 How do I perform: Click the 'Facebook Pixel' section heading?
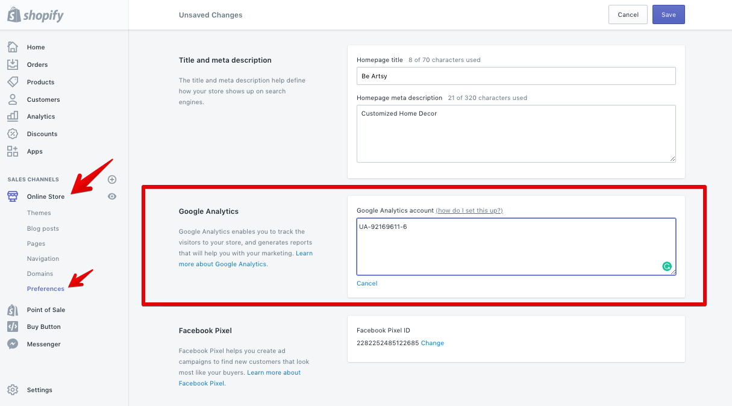[x=205, y=331]
